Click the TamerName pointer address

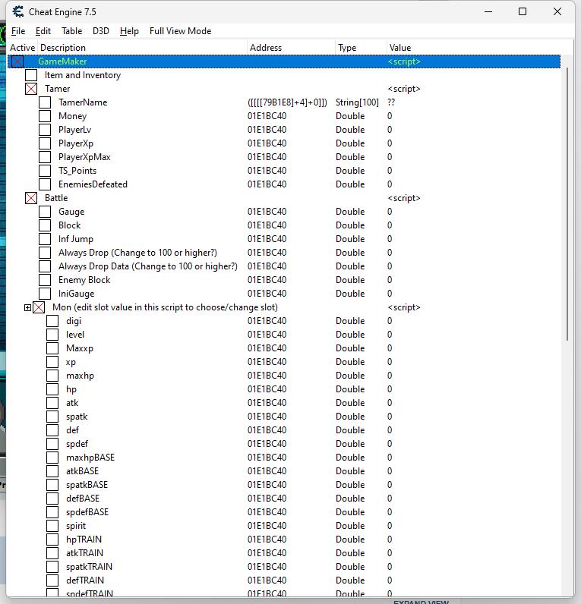pos(287,102)
